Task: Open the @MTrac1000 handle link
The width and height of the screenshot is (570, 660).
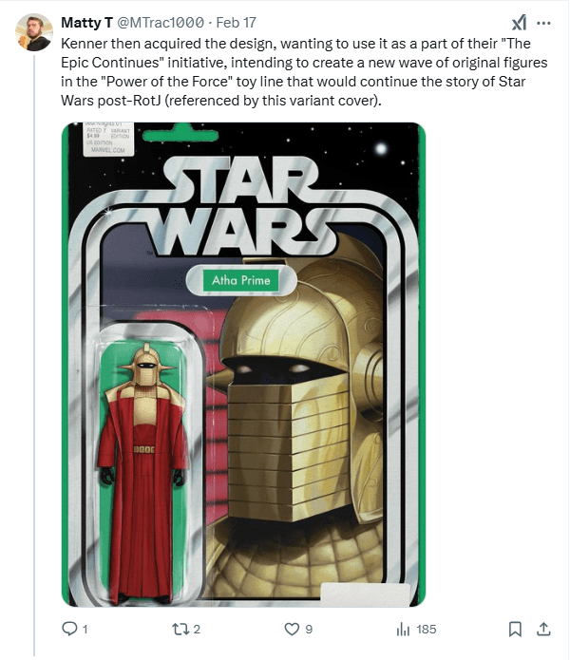Action: pos(161,22)
